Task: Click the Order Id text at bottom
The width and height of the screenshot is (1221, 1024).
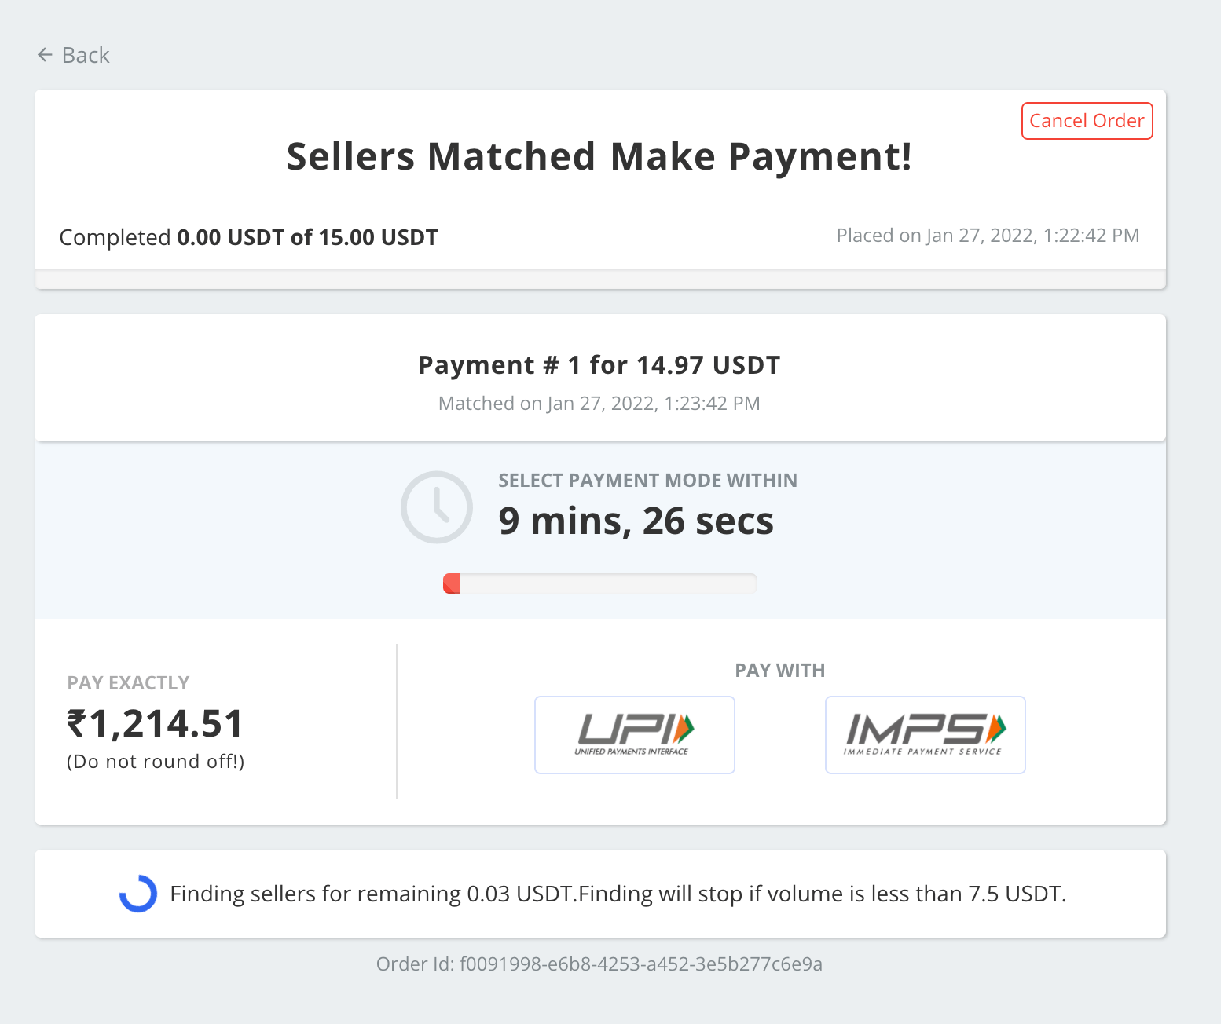Action: (599, 964)
